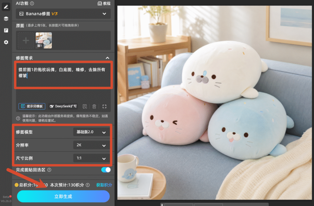Click the 获取积分 link

coord(104,185)
